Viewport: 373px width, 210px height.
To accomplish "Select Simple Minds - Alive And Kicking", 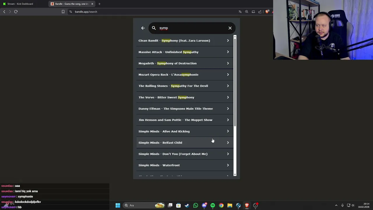I will point(185,131).
